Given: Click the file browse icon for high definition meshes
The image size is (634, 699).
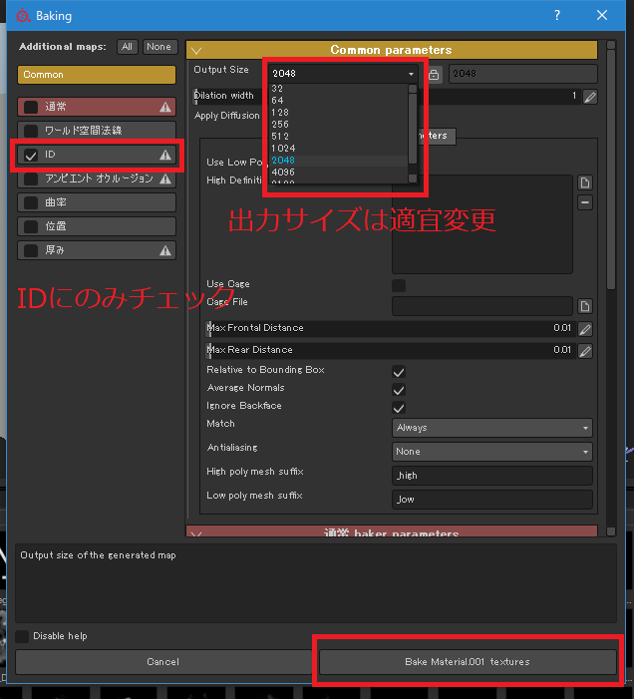Looking at the screenshot, I should click(584, 182).
